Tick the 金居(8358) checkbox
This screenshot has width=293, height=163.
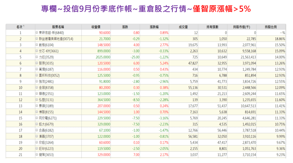pyautogui.click(x=37, y=87)
